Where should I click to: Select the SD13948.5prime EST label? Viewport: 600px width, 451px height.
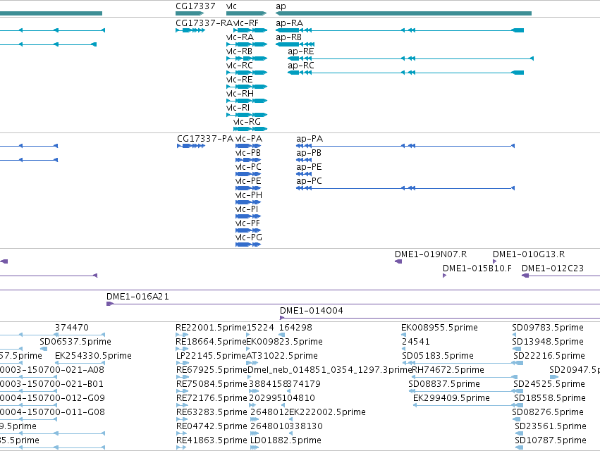pyautogui.click(x=548, y=342)
